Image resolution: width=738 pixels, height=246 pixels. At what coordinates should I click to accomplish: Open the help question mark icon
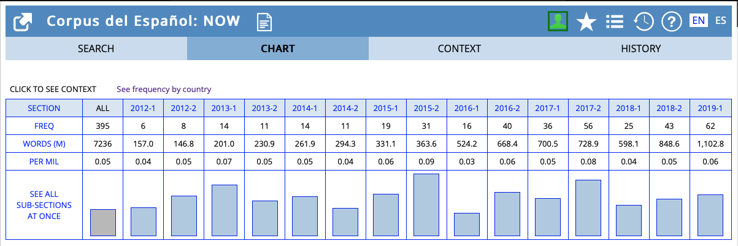pyautogui.click(x=672, y=22)
